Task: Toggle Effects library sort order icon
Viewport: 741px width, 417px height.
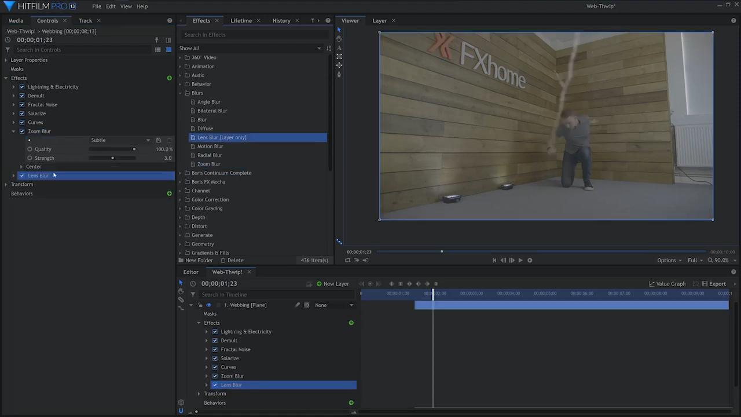Action: 329,48
